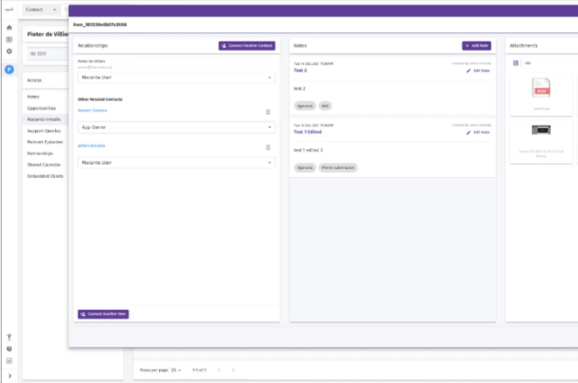This screenshot has height=383, width=578.
Task: Change the rows per page dropdown
Action: coord(172,369)
